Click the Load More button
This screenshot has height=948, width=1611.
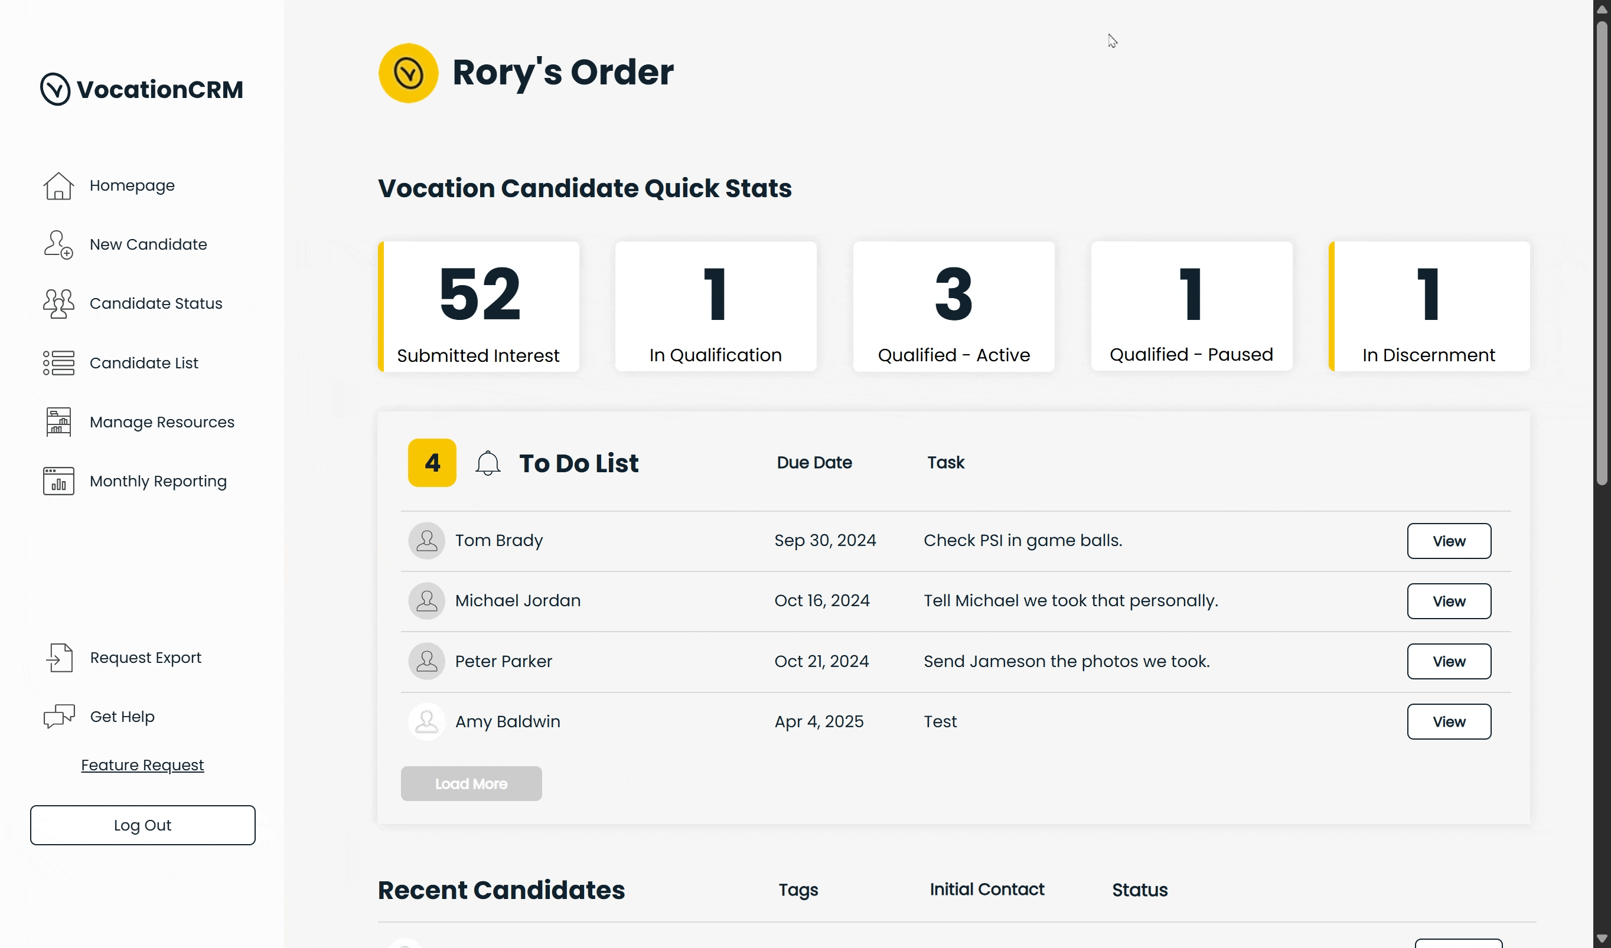click(471, 784)
